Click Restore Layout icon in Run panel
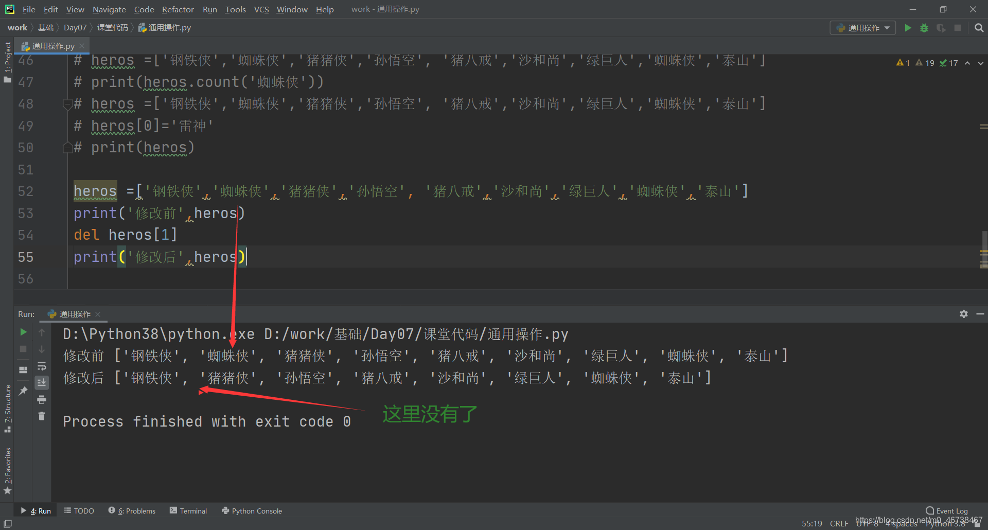Screen dimensions: 988x530 tap(23, 370)
